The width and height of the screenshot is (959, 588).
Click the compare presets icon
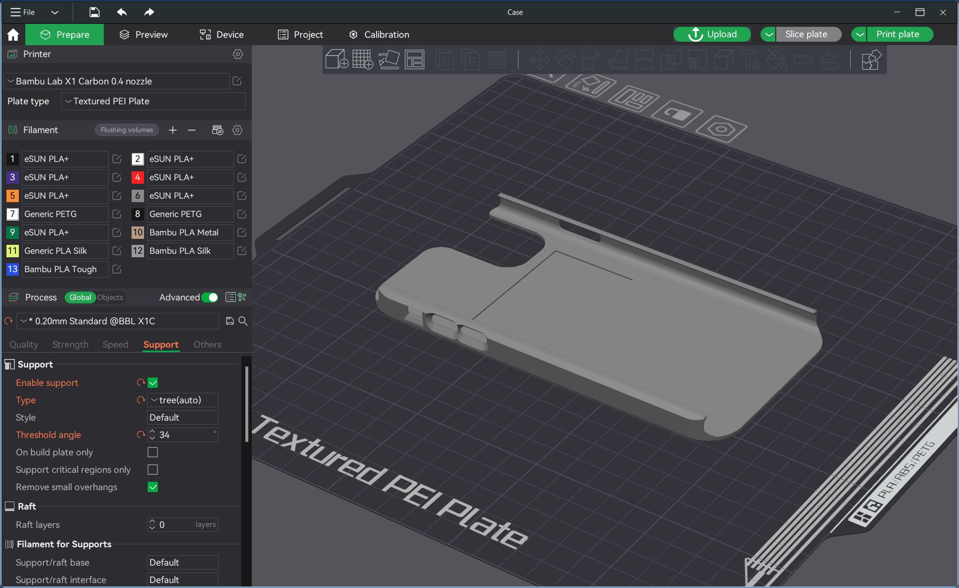pyautogui.click(x=242, y=297)
